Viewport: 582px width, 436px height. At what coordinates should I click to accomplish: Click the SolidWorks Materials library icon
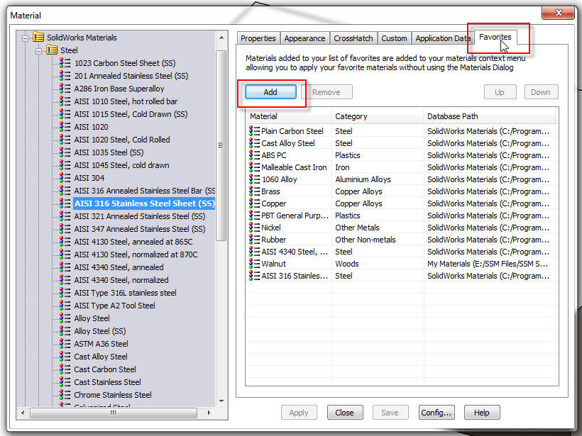pyautogui.click(x=38, y=38)
